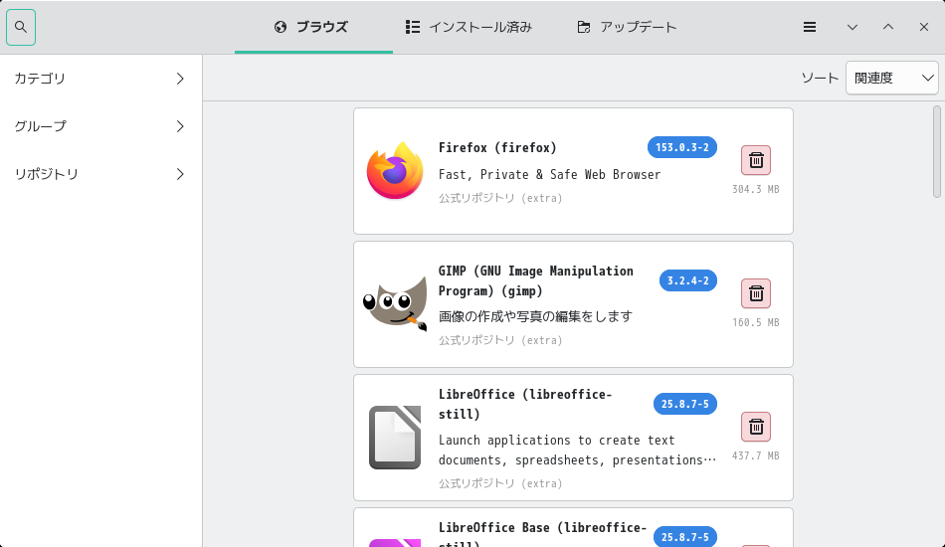Screen dimensions: 945x547
Task: Click Firefox's 304.3 MB size label
Action: click(756, 189)
